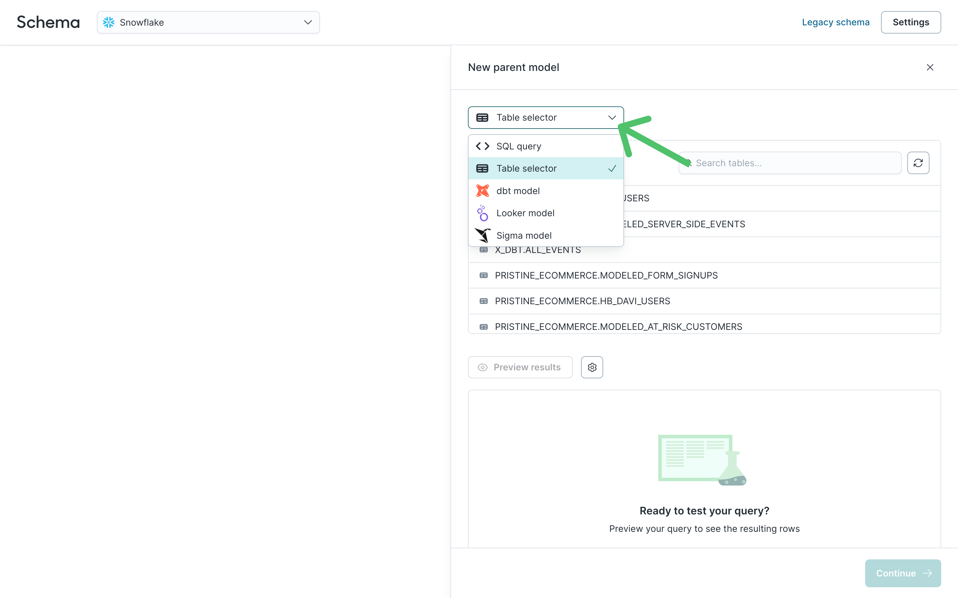
Task: Click the SQL query icon in dropdown
Action: tap(482, 146)
